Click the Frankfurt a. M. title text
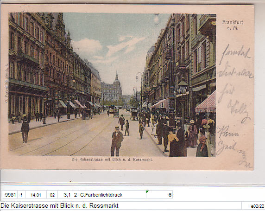This screenshot has width=265, height=211. tap(233, 25)
